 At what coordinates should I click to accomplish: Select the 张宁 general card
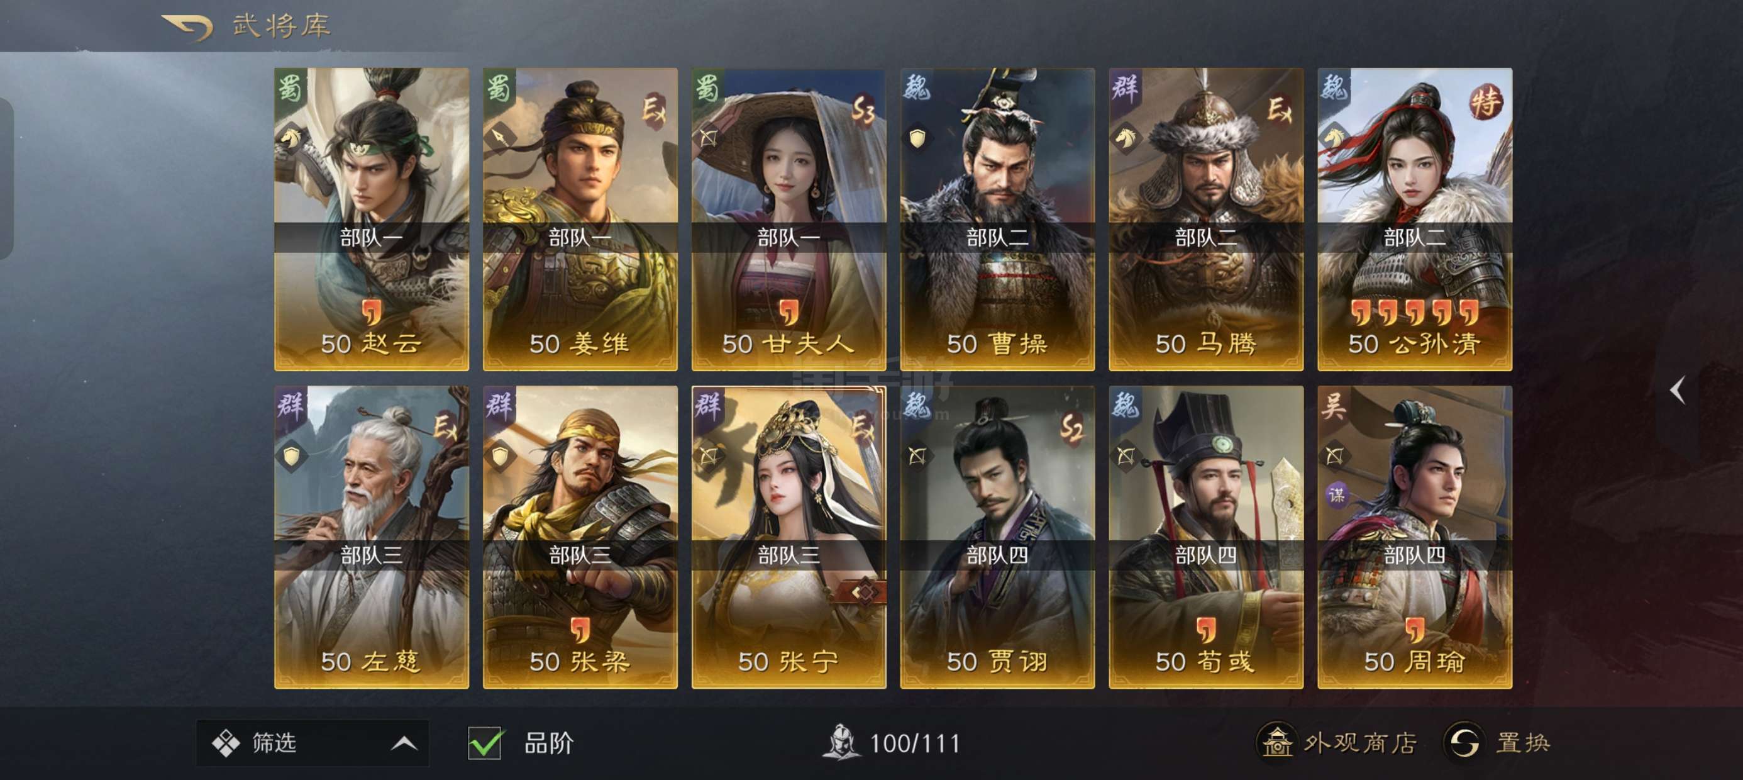[x=788, y=537]
